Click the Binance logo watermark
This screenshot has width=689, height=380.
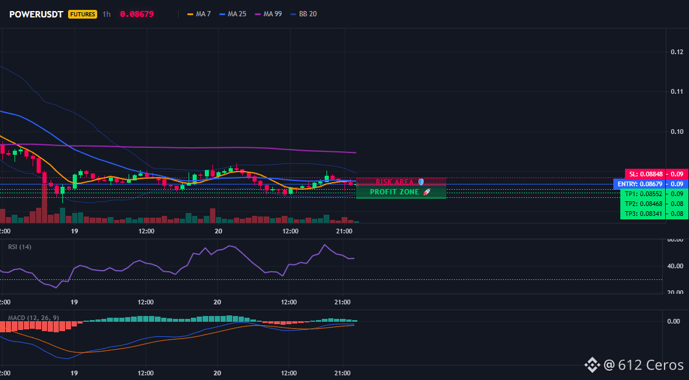(591, 365)
